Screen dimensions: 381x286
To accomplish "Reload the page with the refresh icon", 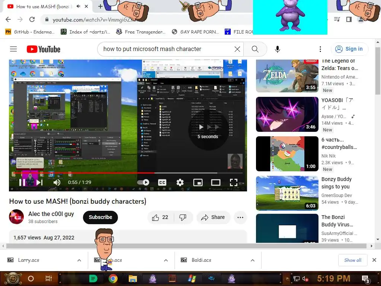I will pyautogui.click(x=32, y=19).
